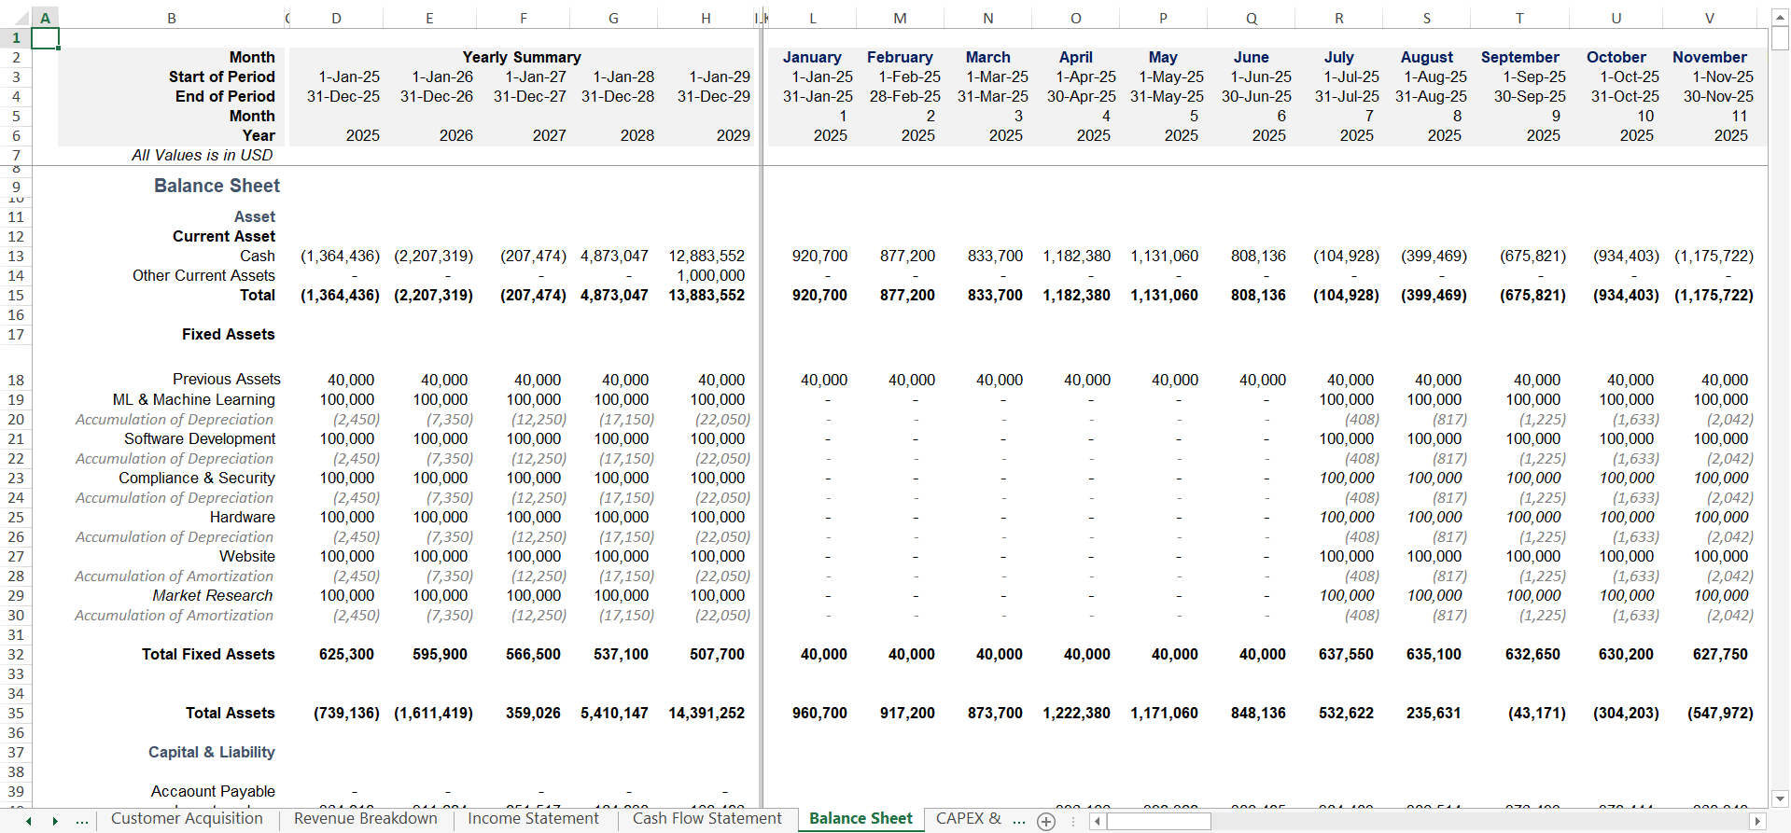Show more sheets via ellipsis after CAPEX tab
The height and width of the screenshot is (833, 1791).
1019,821
